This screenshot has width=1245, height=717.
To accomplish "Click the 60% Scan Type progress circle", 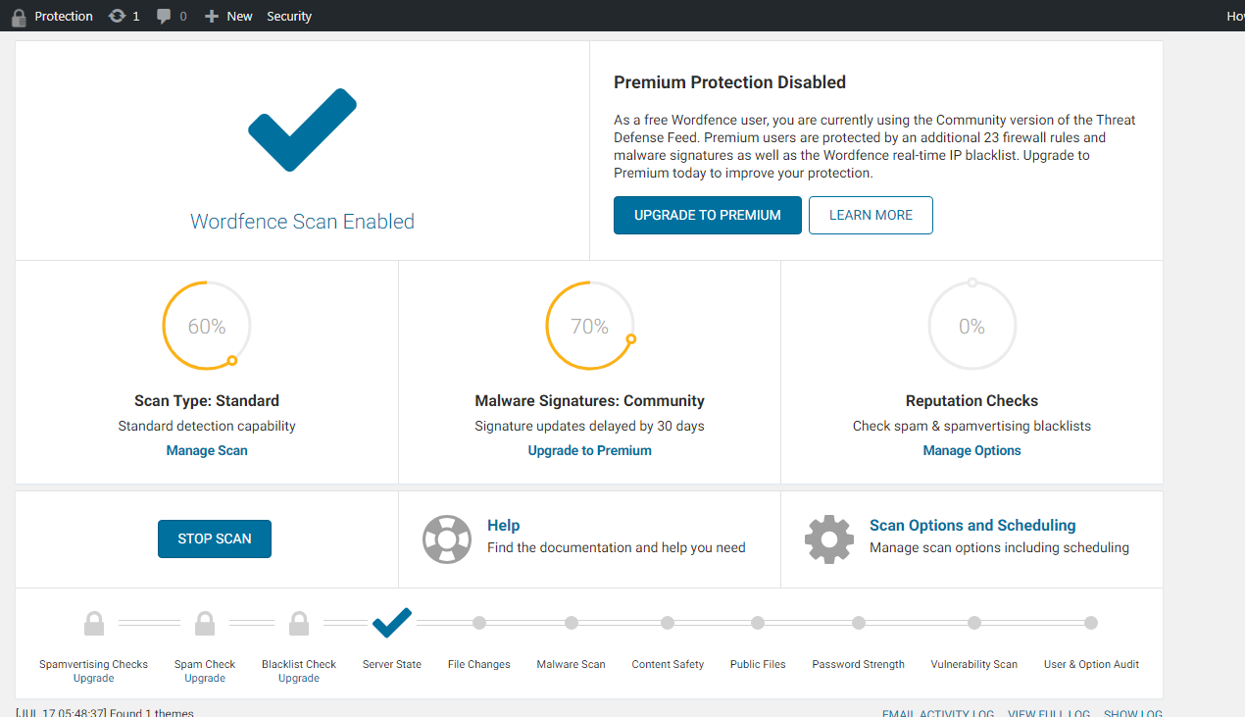I will point(207,327).
